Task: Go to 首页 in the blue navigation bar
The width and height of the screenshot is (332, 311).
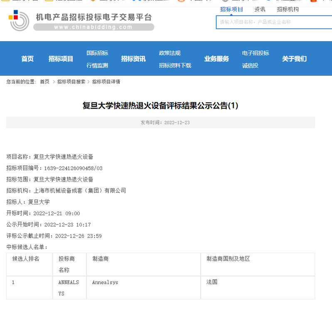Action: [27, 59]
